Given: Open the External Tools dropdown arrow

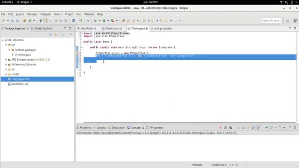Looking at the screenshot, I should coord(117,21).
